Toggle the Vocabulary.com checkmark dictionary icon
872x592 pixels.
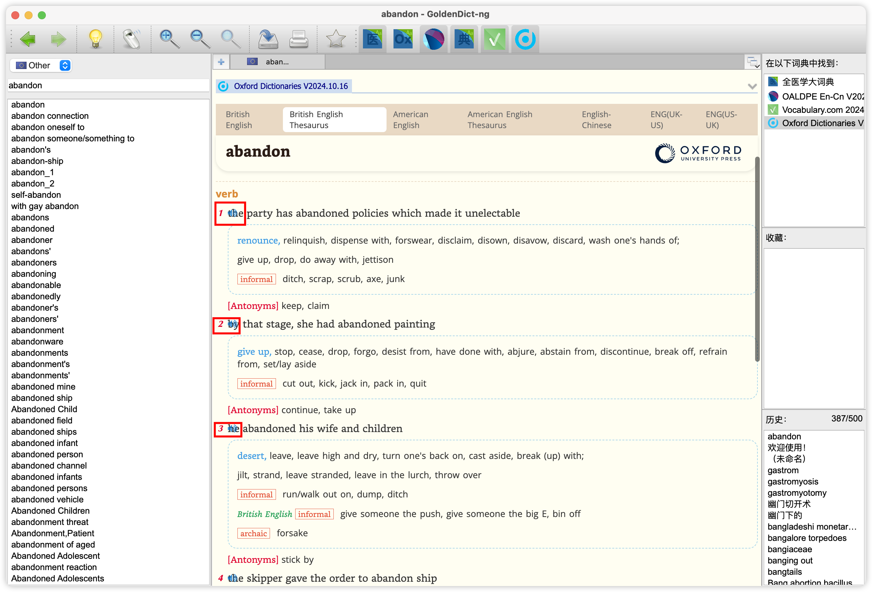pyautogui.click(x=495, y=39)
